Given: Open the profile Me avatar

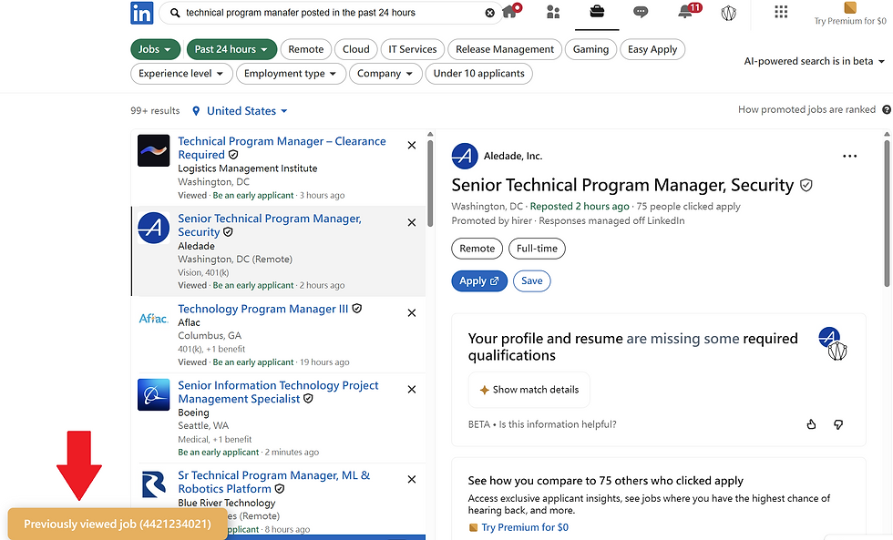Looking at the screenshot, I should click(x=728, y=13).
